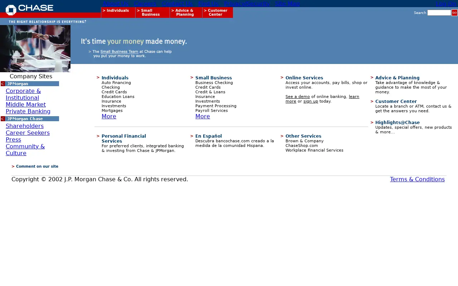The height and width of the screenshot is (286, 458).
Task: Open the Small Business section heading
Action: [214, 78]
